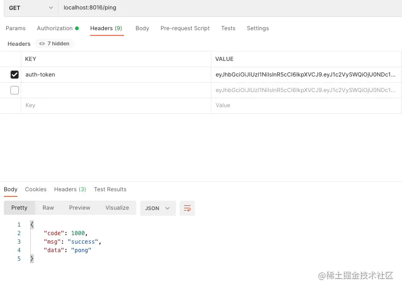Switch to Visualize response view

pos(117,208)
